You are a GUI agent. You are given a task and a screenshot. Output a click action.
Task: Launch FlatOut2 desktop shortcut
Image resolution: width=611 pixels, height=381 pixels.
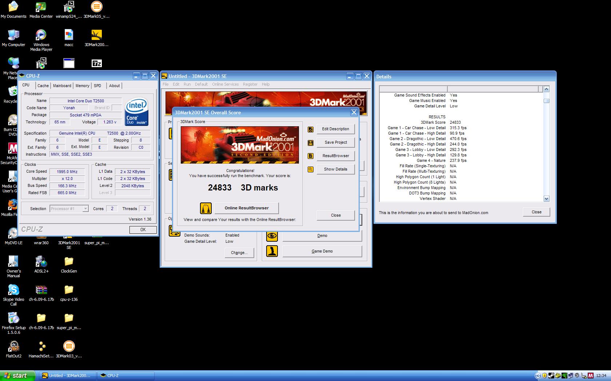tap(13, 349)
